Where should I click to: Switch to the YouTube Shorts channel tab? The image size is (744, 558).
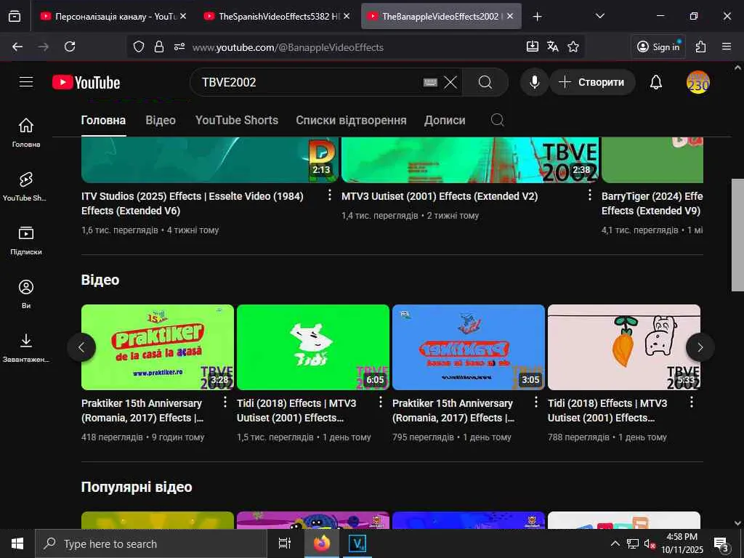(237, 120)
